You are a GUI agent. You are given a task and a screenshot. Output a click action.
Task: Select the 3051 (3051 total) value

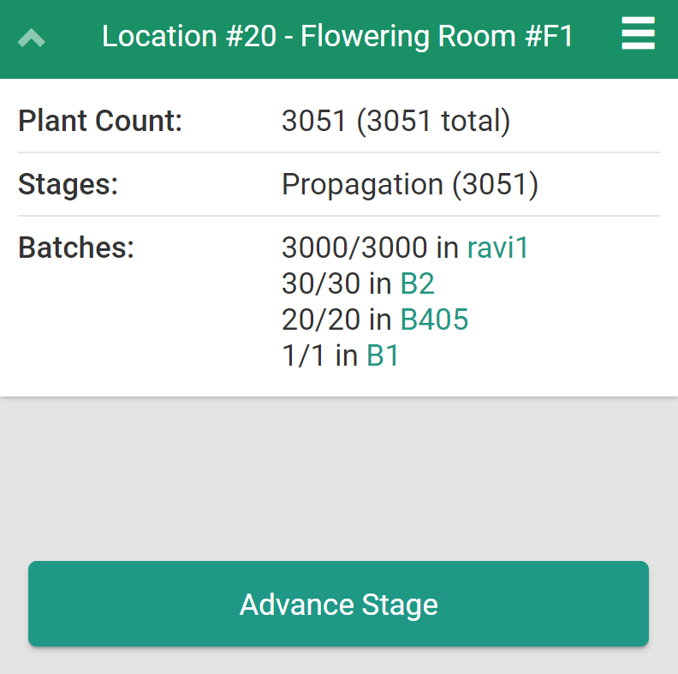[x=395, y=121]
